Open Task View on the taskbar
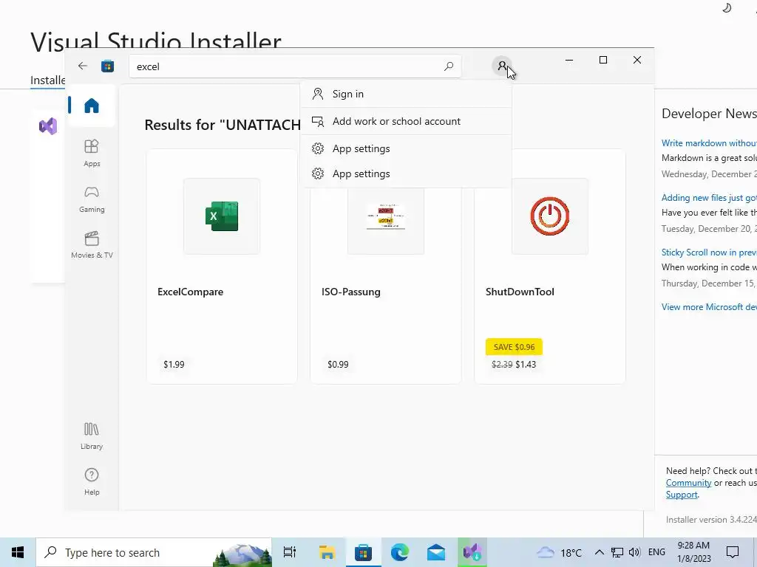Image resolution: width=757 pixels, height=567 pixels. pos(290,552)
